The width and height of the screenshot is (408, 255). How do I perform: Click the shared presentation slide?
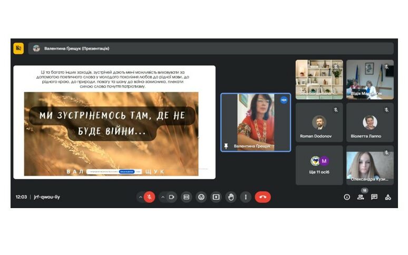114,122
